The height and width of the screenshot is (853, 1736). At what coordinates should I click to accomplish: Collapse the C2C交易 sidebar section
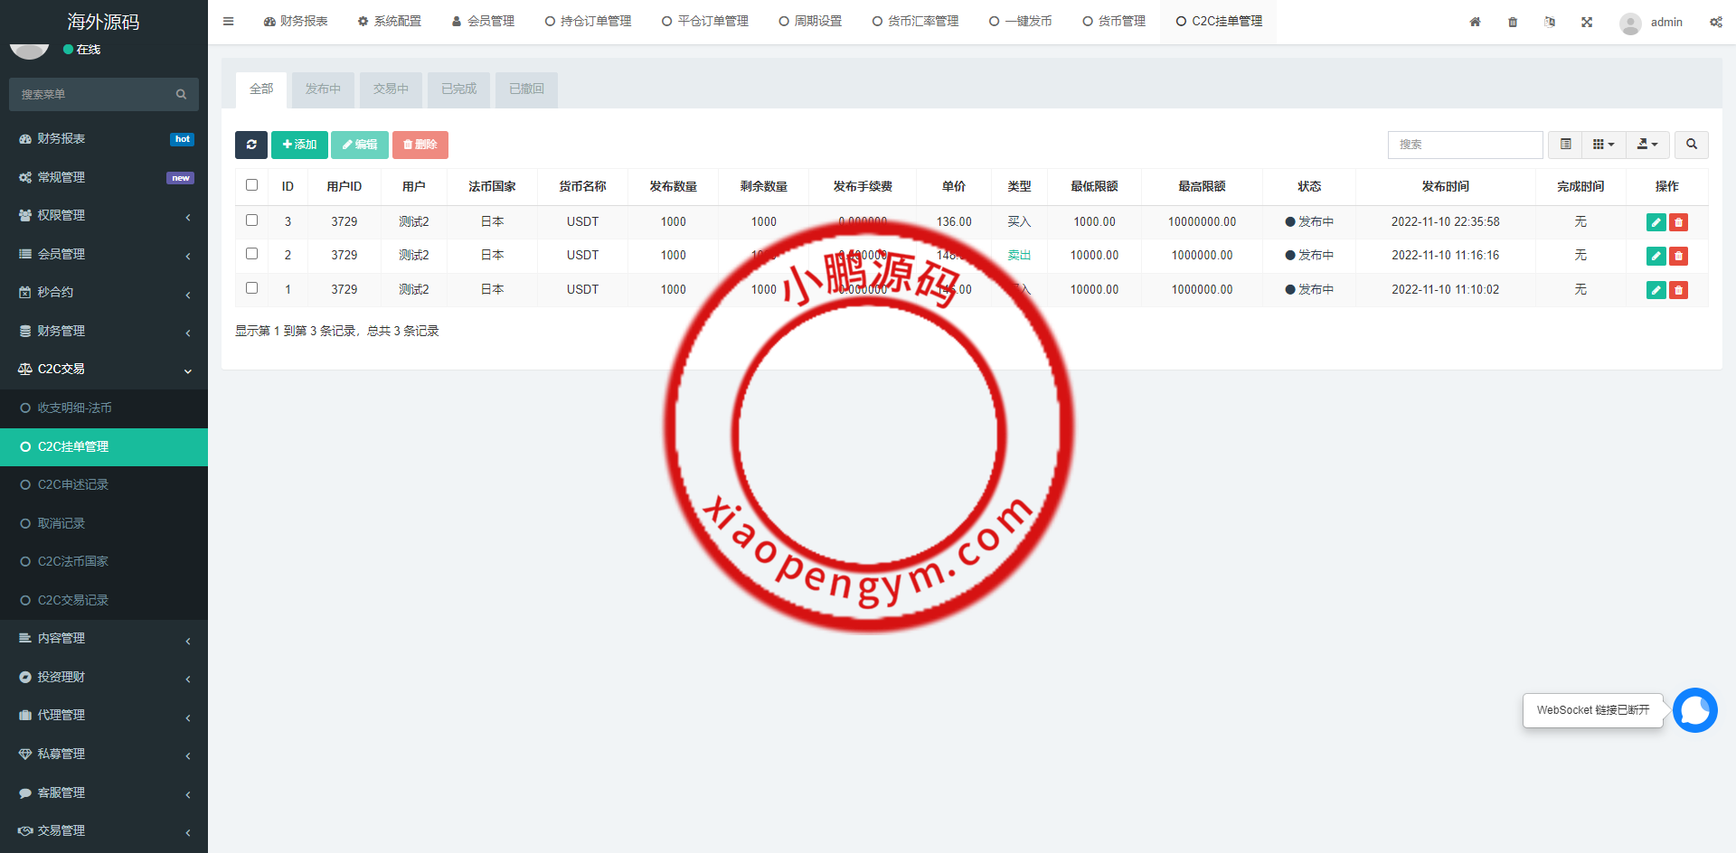(x=103, y=369)
